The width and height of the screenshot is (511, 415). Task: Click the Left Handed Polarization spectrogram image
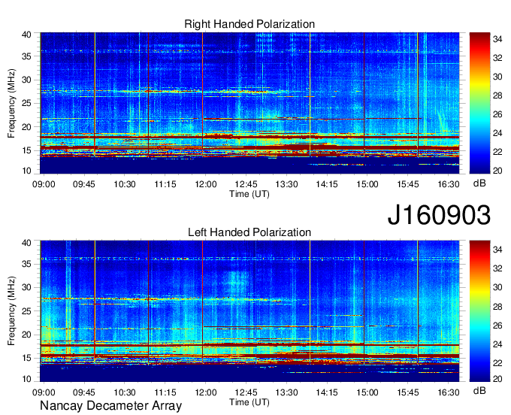(x=249, y=311)
